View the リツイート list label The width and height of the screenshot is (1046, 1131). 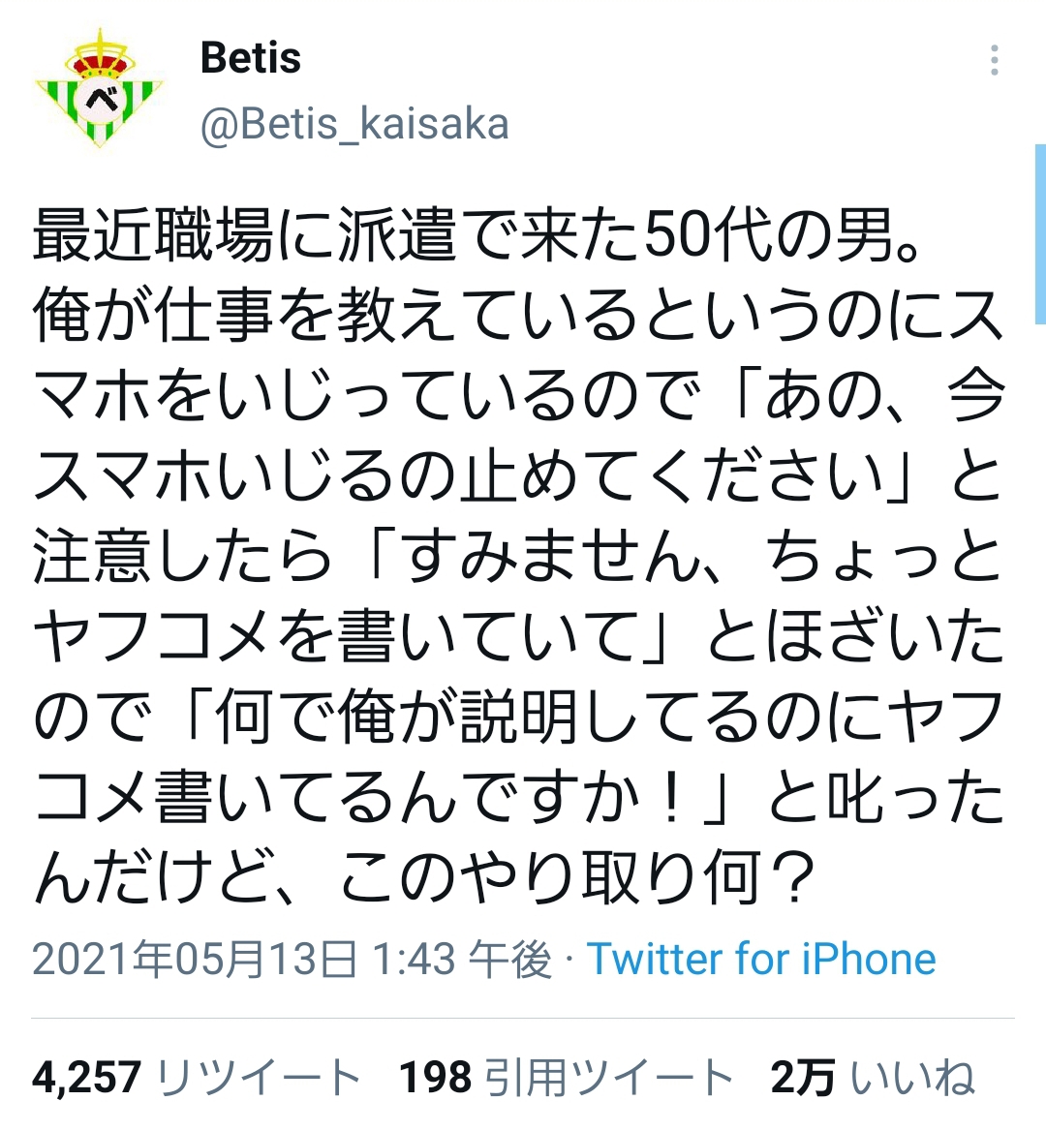point(258,1078)
